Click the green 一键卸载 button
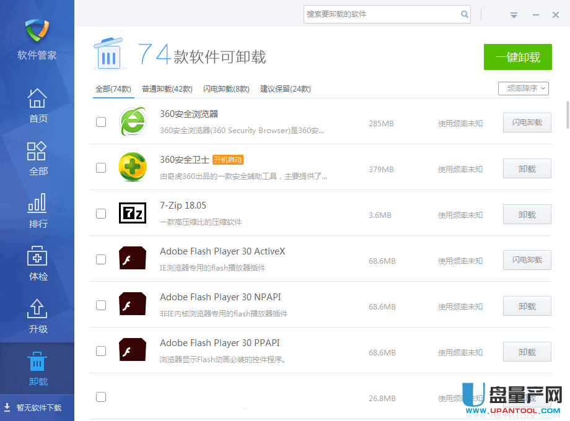570x421 pixels. tap(518, 56)
